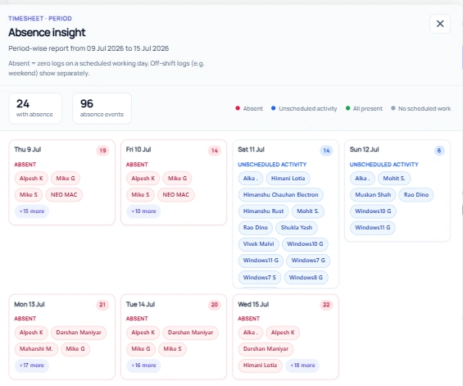Image resolution: width=463 pixels, height=386 pixels.
Task: Select Windows8 G chip
Action: coord(306,278)
